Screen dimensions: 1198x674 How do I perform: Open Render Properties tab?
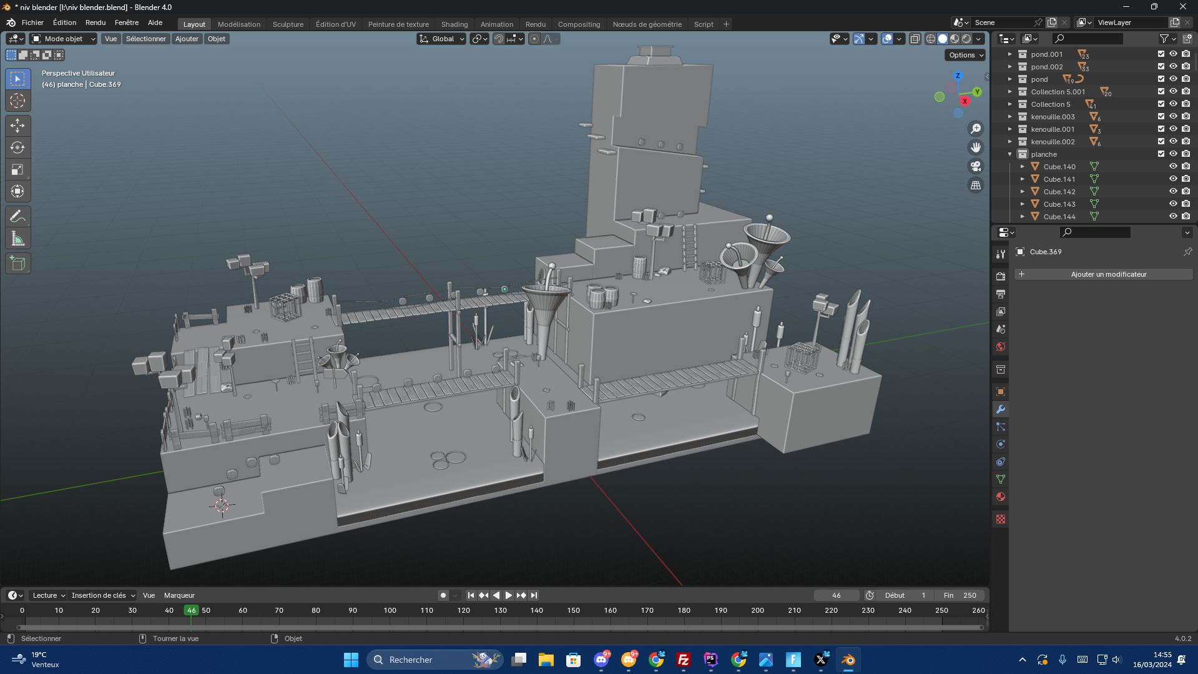pos(1000,276)
